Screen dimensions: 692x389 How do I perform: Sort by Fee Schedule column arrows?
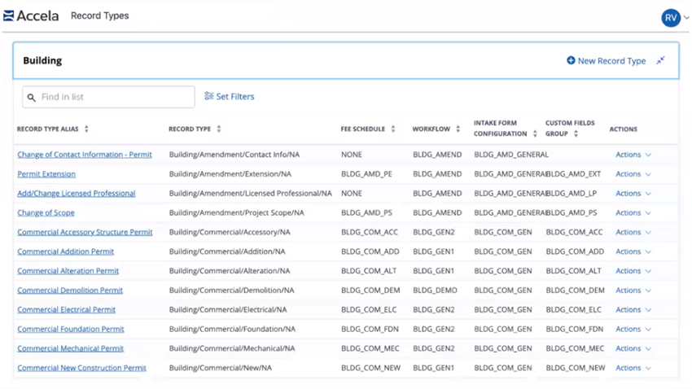tap(393, 129)
